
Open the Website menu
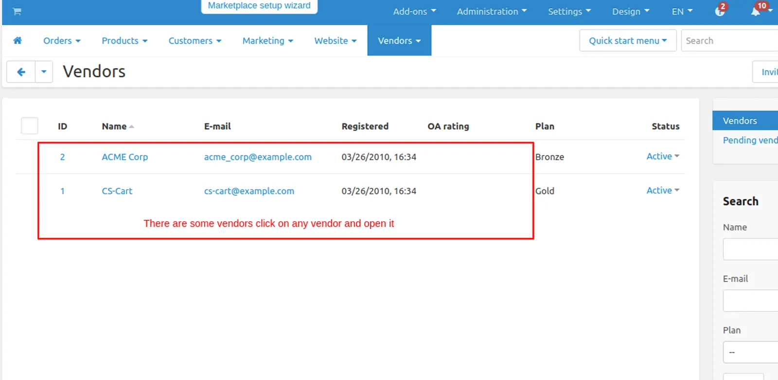[x=336, y=41]
